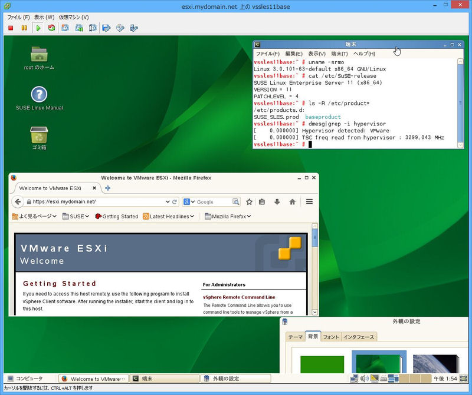Image resolution: width=472 pixels, height=395 pixels.
Task: Open vSphere Remote Command Line link
Action: click(x=239, y=297)
